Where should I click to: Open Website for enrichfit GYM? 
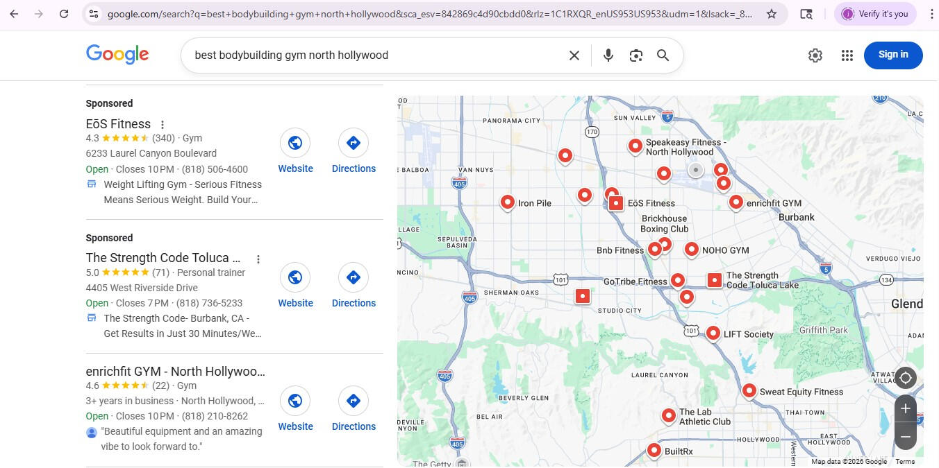click(x=295, y=409)
